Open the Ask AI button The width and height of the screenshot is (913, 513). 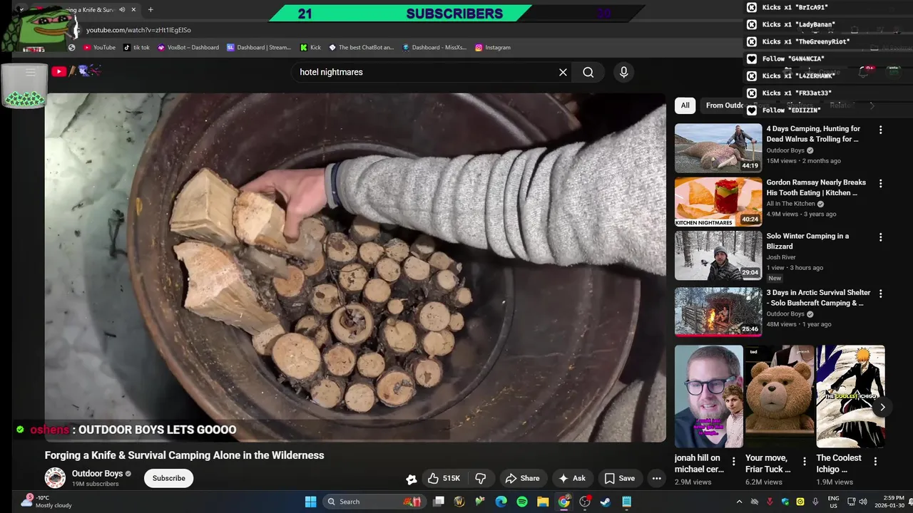coord(572,478)
